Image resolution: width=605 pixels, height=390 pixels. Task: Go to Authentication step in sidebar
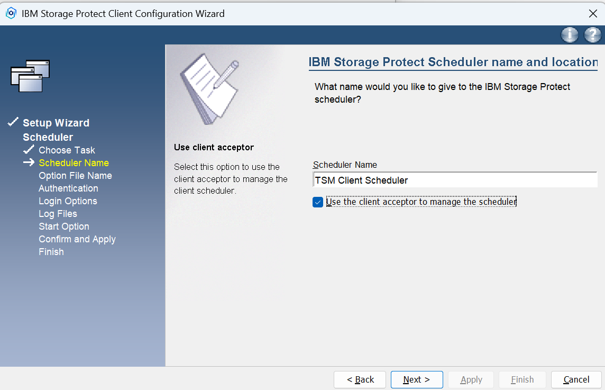(x=68, y=188)
